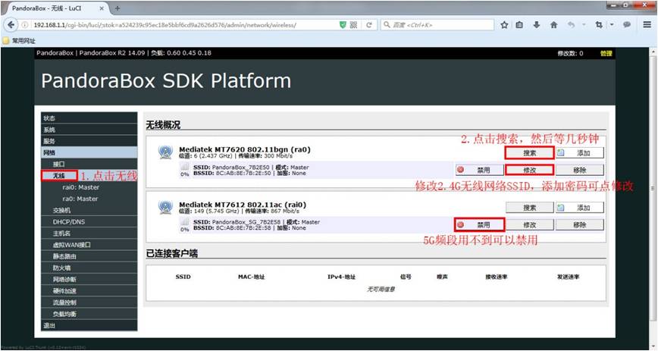
Task: Click the MT7620 ra0 wireless device icon
Action: tap(165, 152)
